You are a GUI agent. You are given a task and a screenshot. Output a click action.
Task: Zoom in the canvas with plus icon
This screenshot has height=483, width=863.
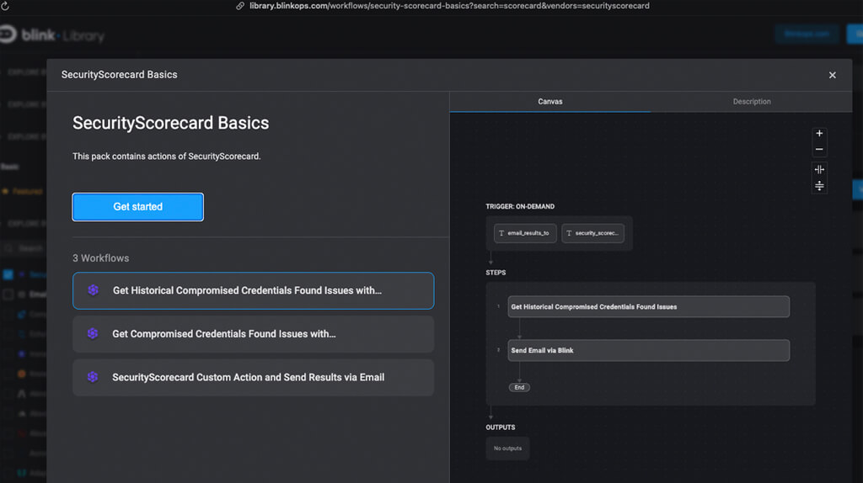pos(819,134)
